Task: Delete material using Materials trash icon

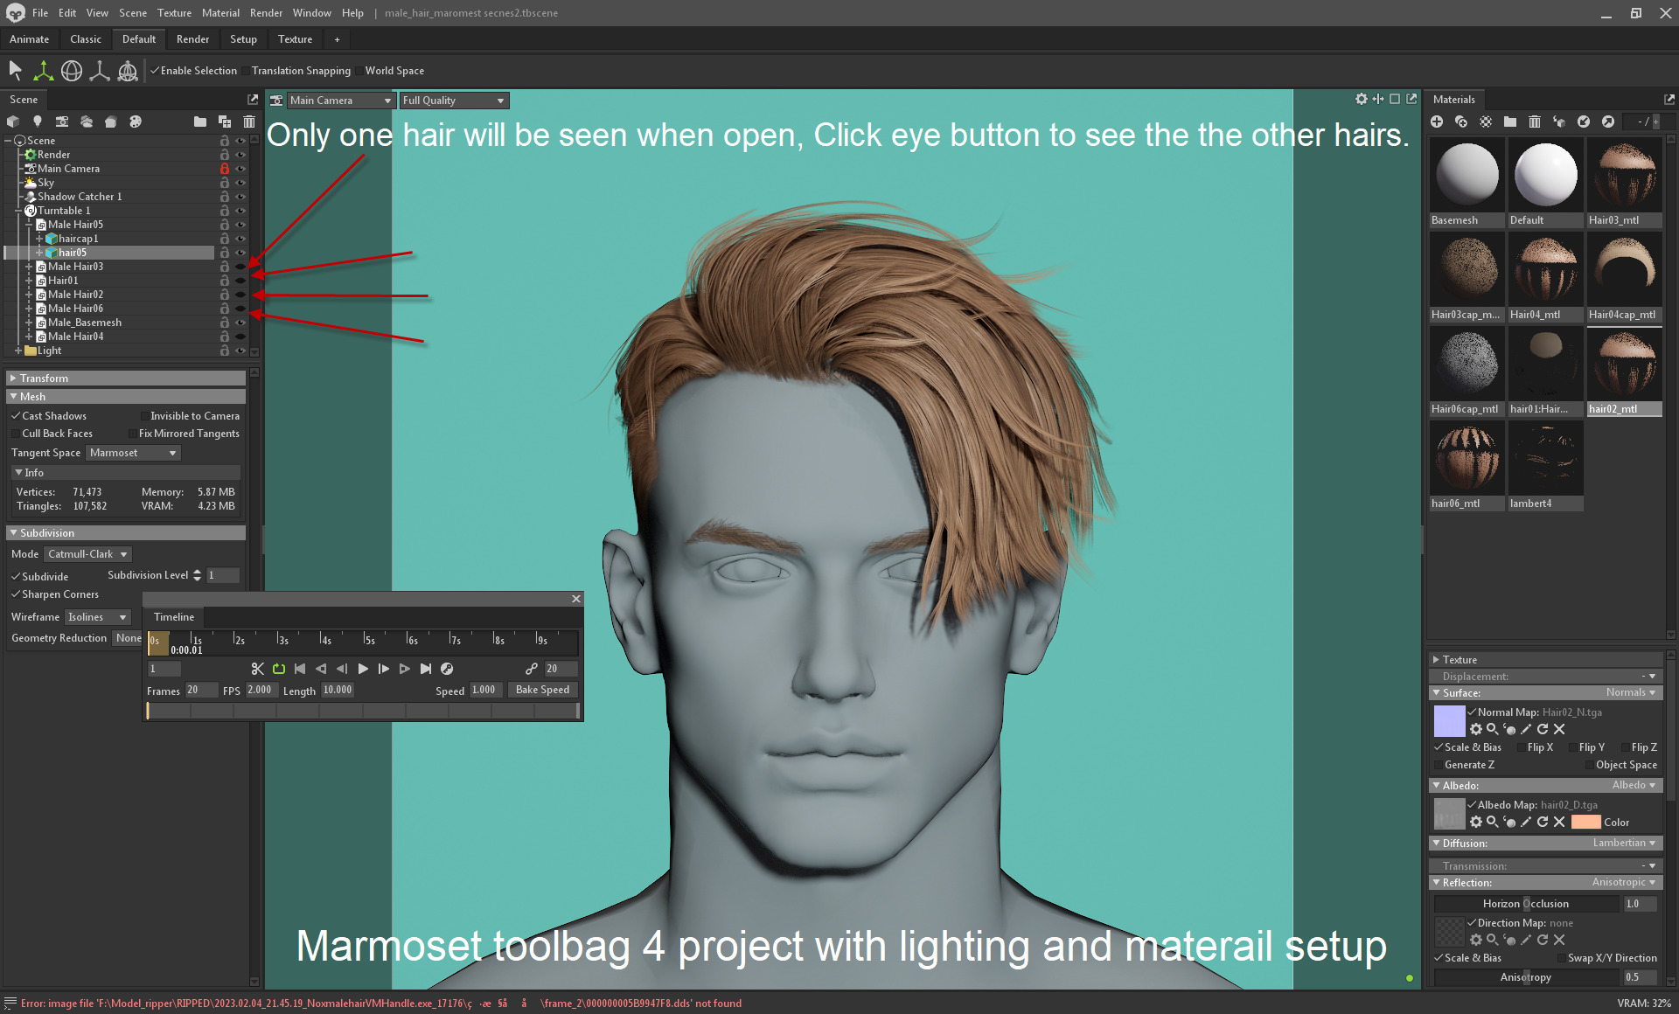Action: point(1535,122)
